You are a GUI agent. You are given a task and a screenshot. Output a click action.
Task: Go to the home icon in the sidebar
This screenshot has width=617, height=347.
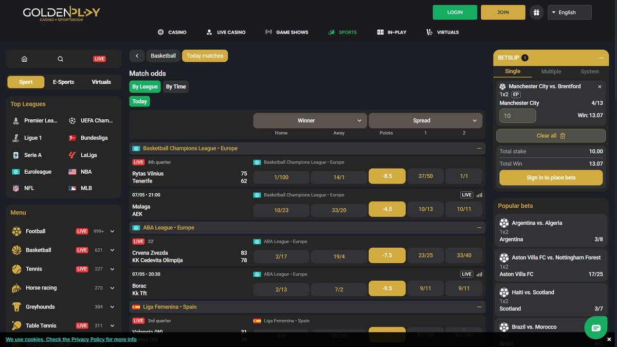pos(24,59)
